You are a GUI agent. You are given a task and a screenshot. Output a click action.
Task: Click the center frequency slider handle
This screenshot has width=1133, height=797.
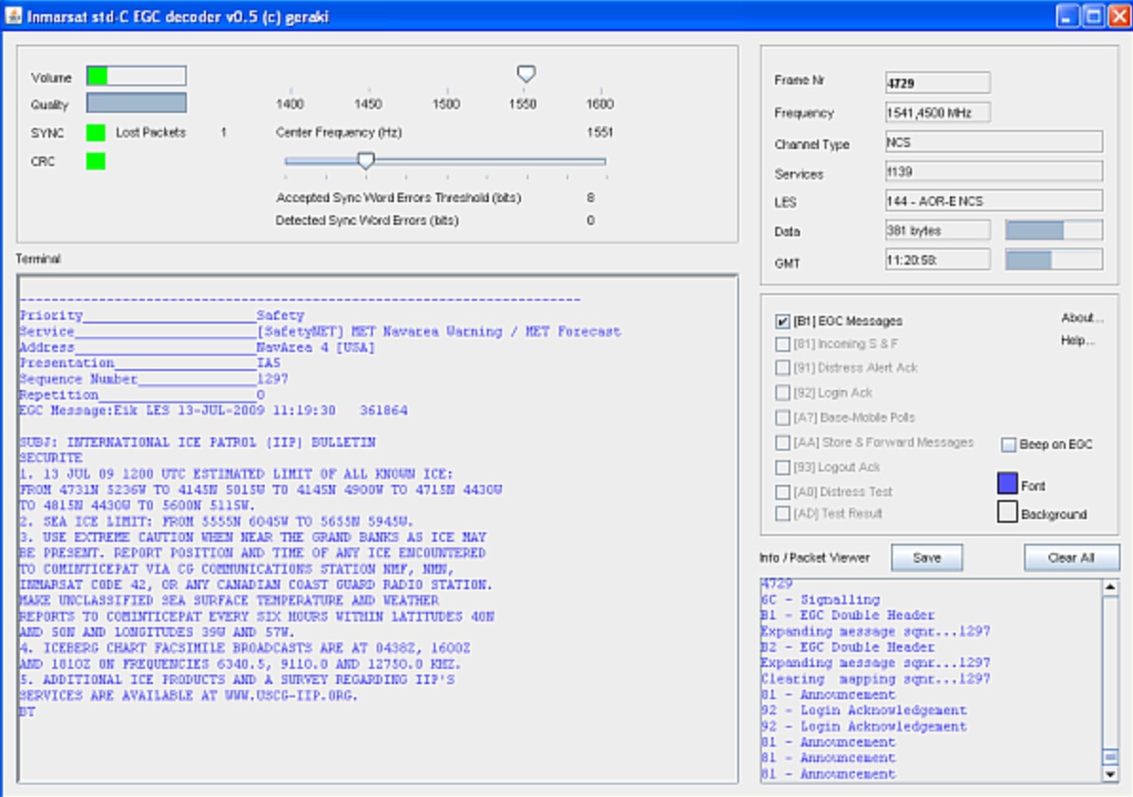point(526,74)
